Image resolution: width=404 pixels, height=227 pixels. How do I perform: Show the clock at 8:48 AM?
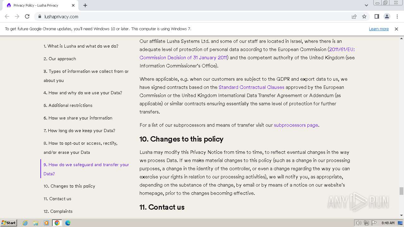click(388, 223)
